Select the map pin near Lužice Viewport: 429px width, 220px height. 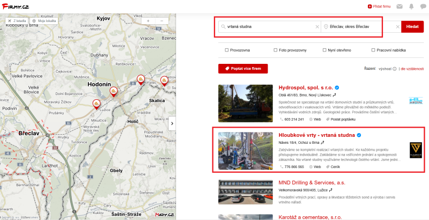(x=97, y=104)
